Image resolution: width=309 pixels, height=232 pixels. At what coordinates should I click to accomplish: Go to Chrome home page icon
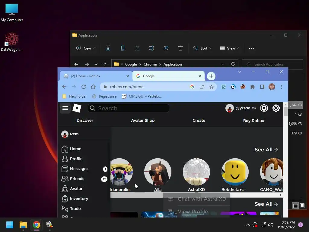93,87
